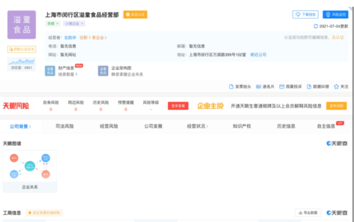
Task: Click the 我要投诉 mail icon
Action: point(282,87)
